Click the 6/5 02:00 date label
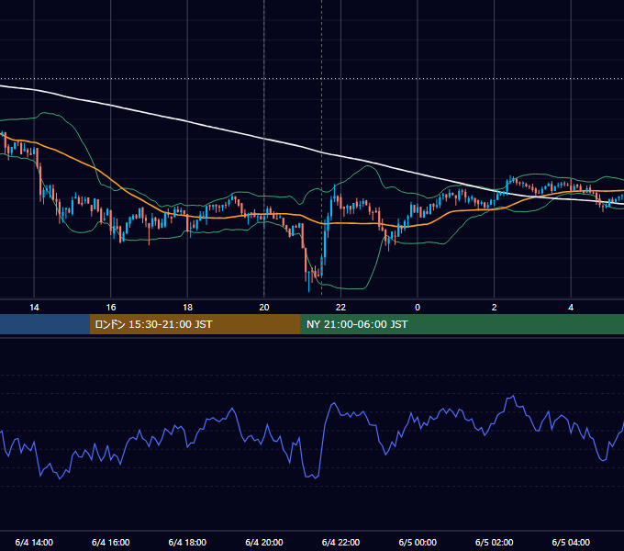 pyautogui.click(x=494, y=542)
